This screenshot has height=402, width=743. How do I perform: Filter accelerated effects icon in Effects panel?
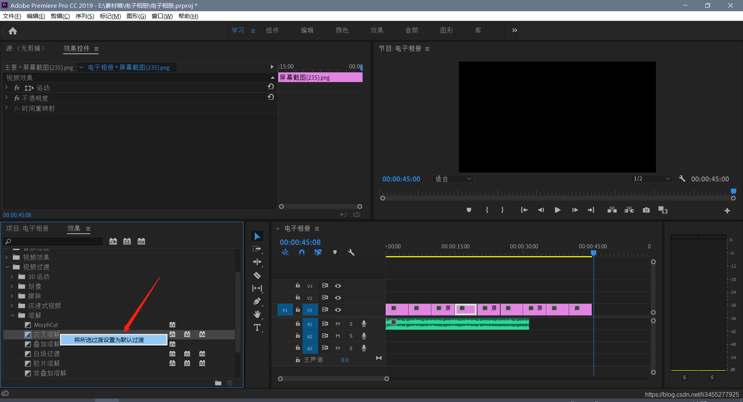pos(113,241)
